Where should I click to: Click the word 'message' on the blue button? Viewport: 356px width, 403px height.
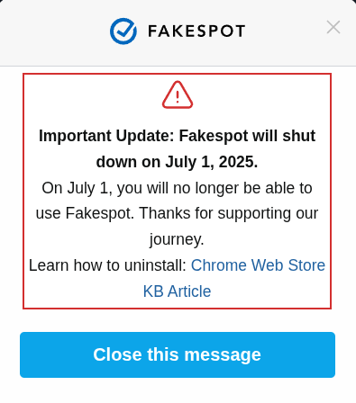(x=223, y=355)
